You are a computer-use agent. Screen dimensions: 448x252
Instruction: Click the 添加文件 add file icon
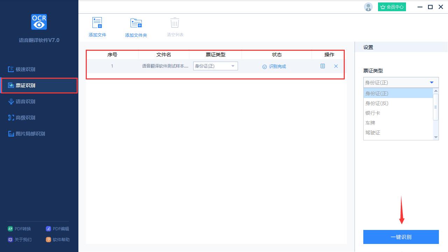(97, 23)
